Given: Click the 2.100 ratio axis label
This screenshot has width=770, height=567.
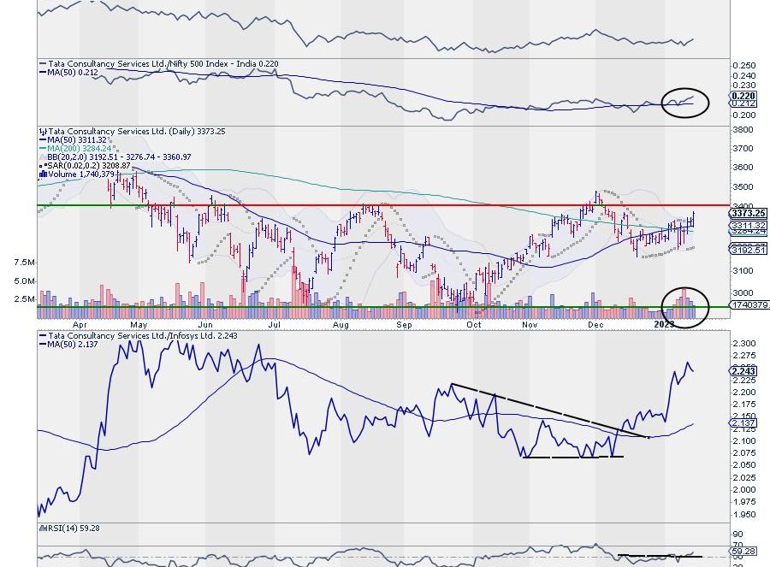Looking at the screenshot, I should [x=744, y=440].
